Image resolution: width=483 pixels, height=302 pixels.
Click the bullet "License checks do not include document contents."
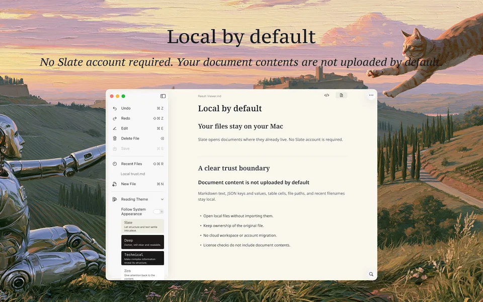247,245
